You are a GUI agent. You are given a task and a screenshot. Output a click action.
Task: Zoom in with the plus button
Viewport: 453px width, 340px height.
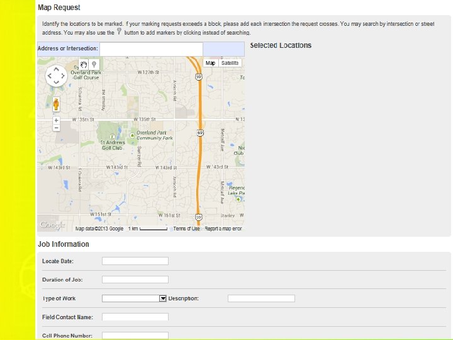click(x=57, y=120)
